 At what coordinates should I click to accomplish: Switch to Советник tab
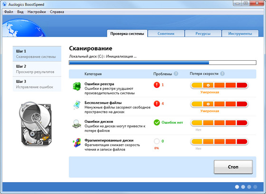point(166,34)
